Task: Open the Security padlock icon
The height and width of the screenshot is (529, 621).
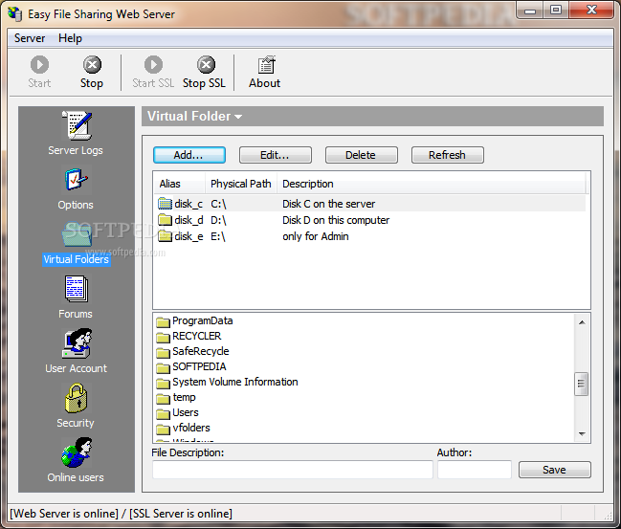Action: coord(76,398)
